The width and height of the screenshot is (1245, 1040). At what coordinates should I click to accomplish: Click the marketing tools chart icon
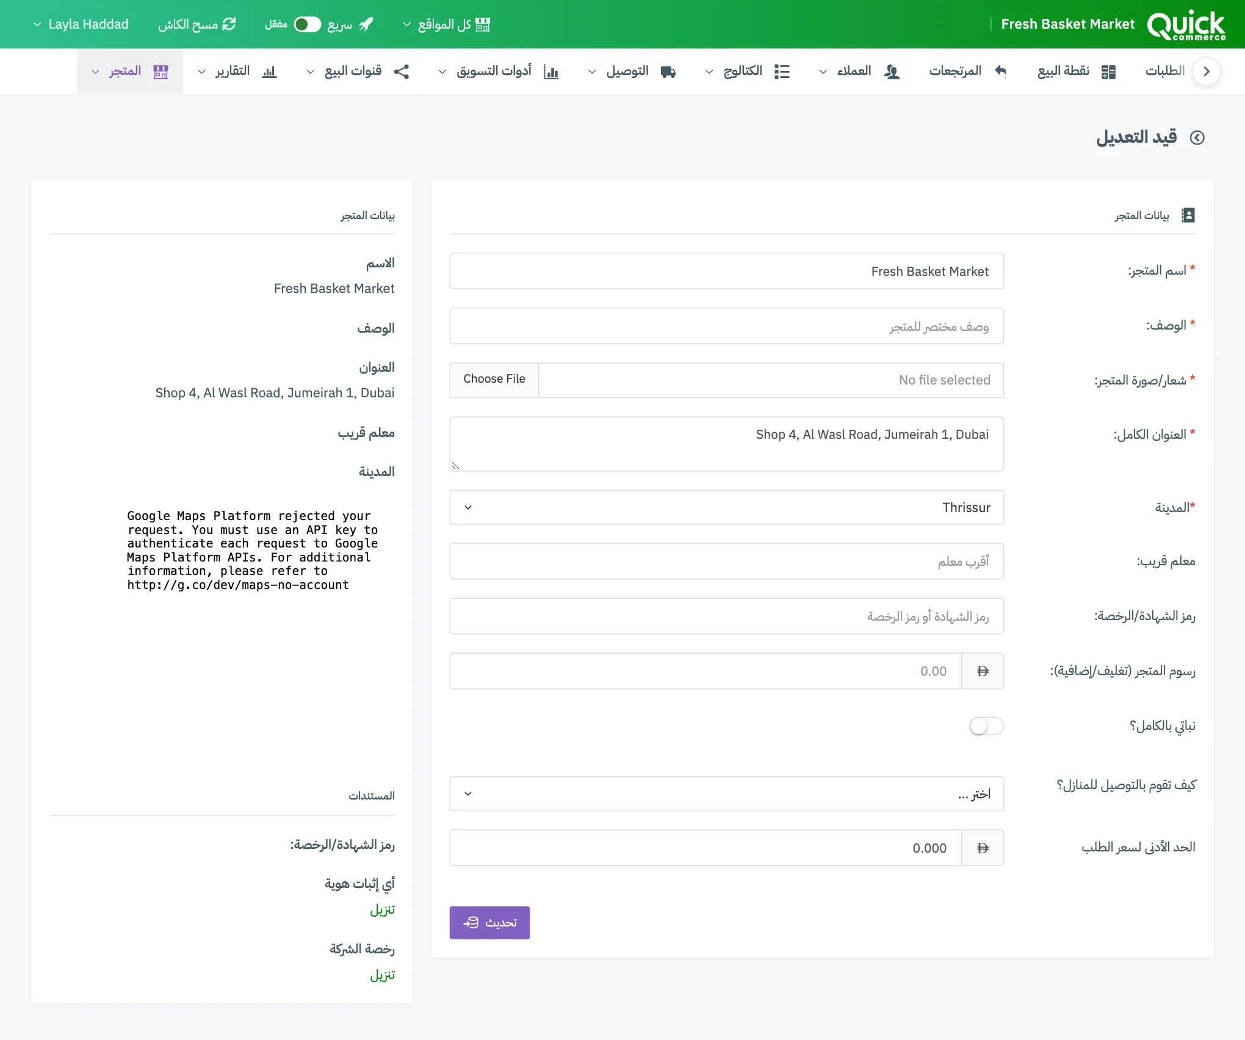551,71
